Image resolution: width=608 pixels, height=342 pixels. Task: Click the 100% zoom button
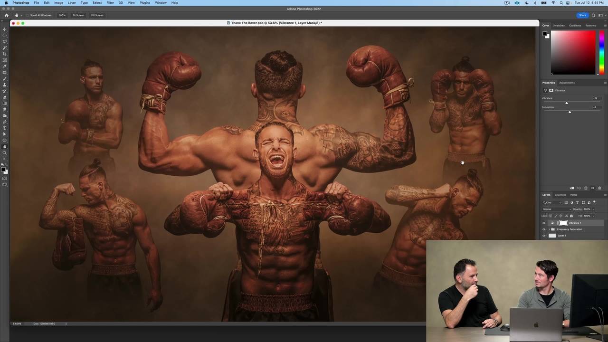(x=62, y=15)
